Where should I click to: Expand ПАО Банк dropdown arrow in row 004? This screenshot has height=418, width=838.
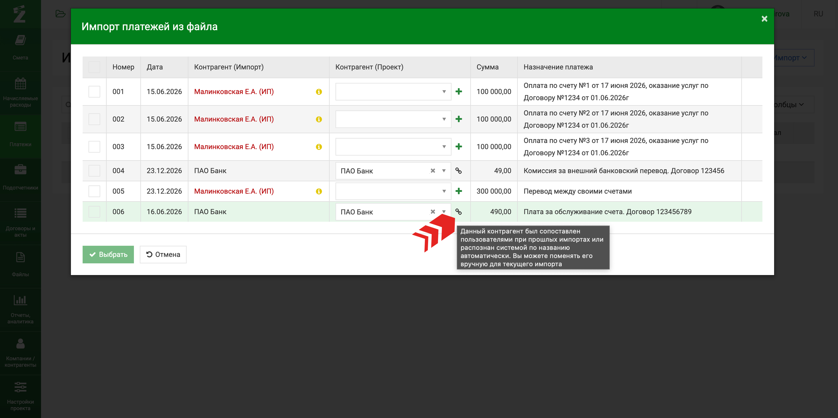[x=444, y=171]
